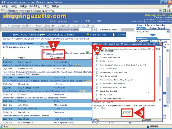This screenshot has height=129, width=172.
Task: Open the Sailing Service menu item
Action: tap(19, 26)
